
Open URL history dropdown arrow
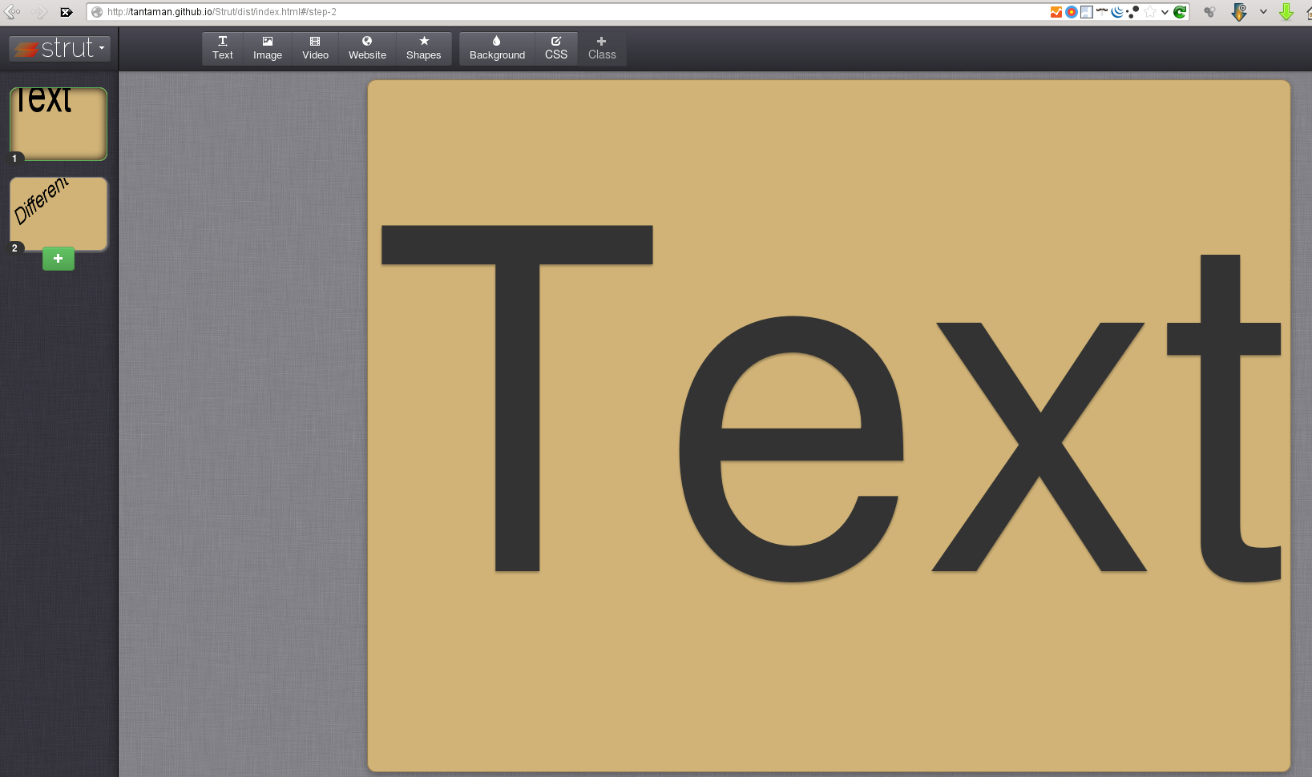1165,12
